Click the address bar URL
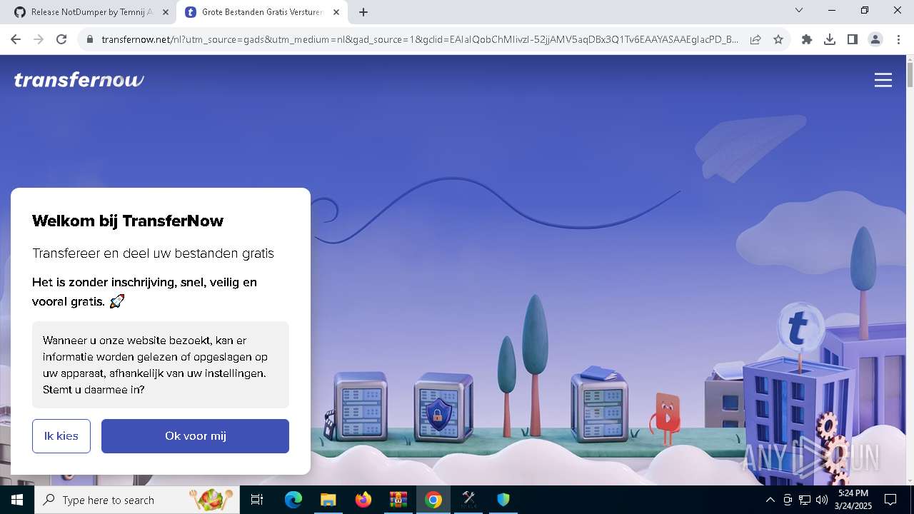The height and width of the screenshot is (514, 914). [420, 40]
